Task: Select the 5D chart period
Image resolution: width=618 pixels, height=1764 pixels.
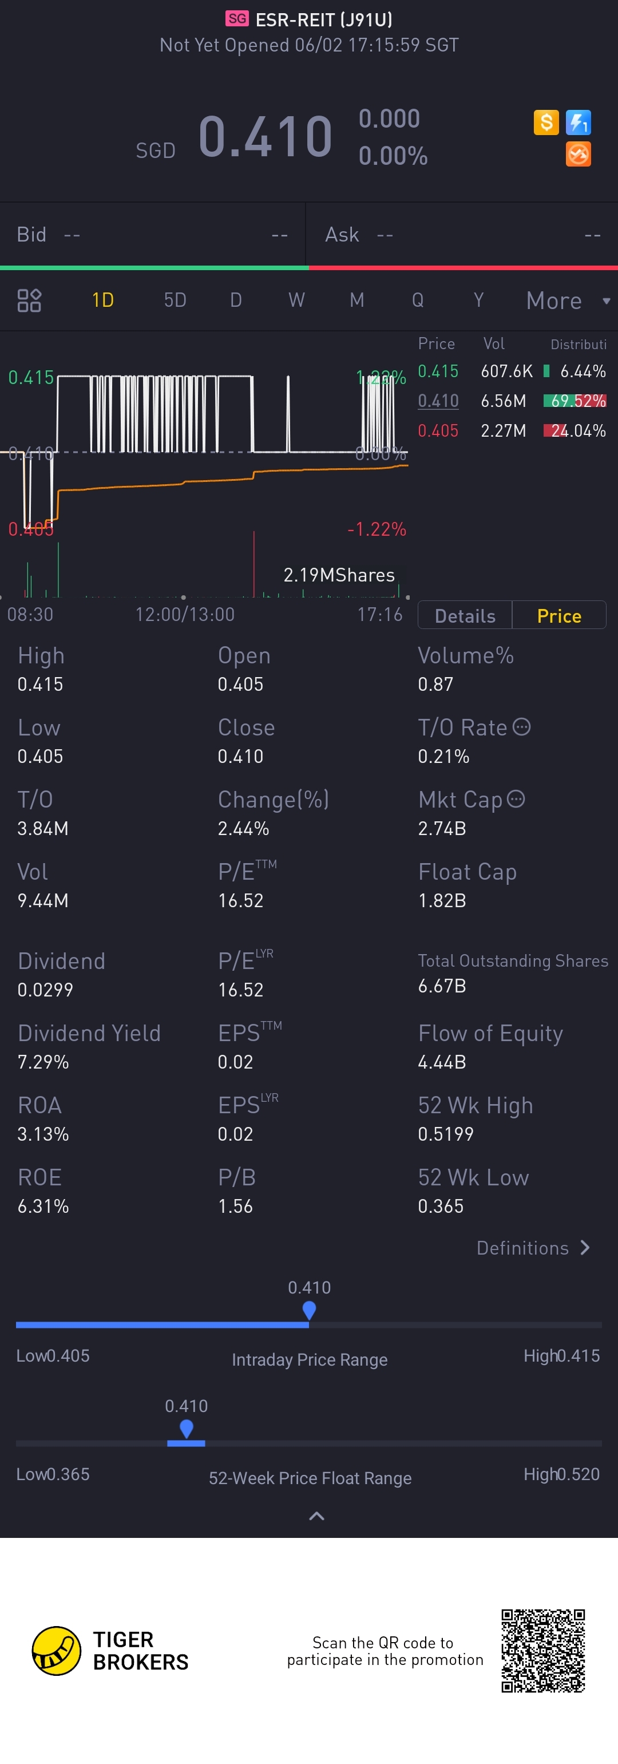Action: coord(175,300)
